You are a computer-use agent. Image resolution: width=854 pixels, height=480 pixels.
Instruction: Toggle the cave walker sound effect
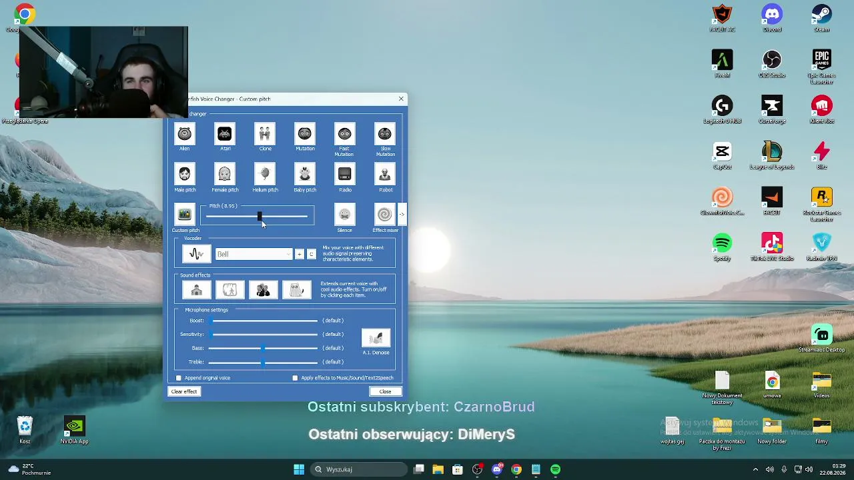tap(230, 290)
